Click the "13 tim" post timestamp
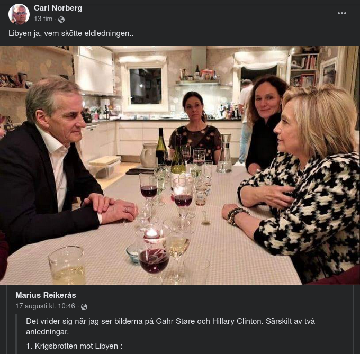 point(43,19)
